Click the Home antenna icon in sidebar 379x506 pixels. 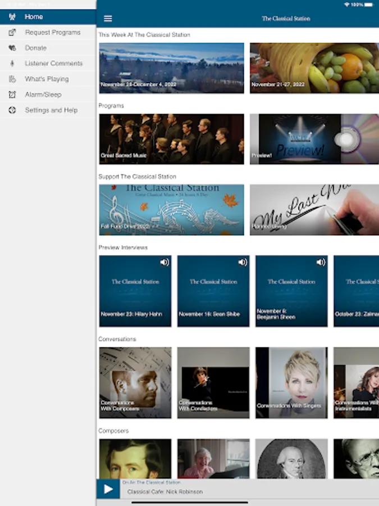pyautogui.click(x=12, y=17)
